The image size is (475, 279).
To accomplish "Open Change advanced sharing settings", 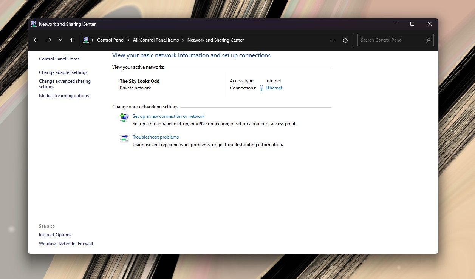I will [x=65, y=83].
